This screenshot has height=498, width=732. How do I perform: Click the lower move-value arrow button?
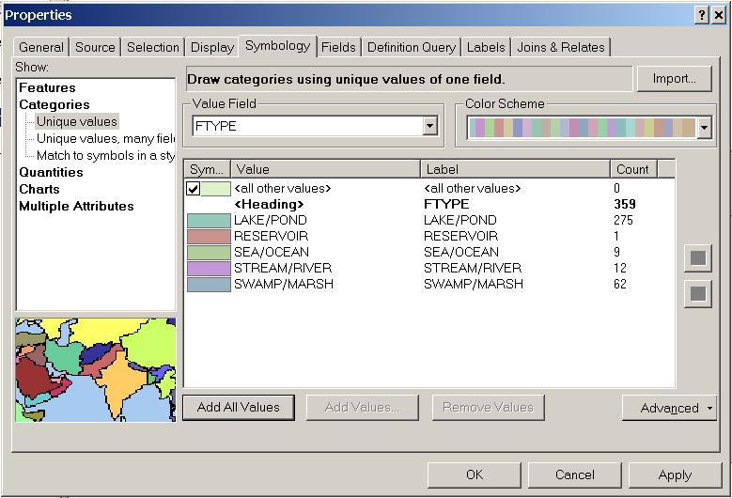pyautogui.click(x=697, y=294)
